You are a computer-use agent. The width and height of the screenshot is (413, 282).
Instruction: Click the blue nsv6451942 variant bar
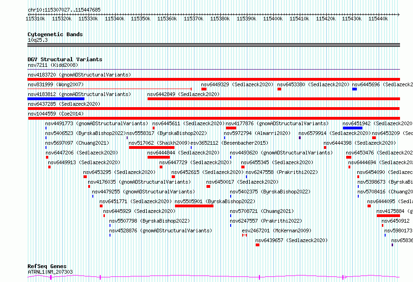coord(352,128)
